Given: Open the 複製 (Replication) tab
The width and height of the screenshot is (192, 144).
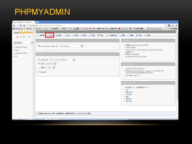Looking at the screenshot, I should coord(122,35).
